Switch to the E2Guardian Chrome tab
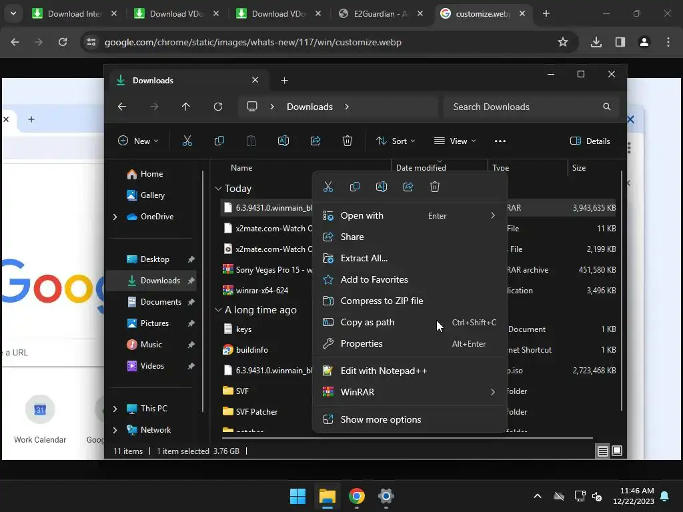This screenshot has height=512, width=683. point(381,13)
